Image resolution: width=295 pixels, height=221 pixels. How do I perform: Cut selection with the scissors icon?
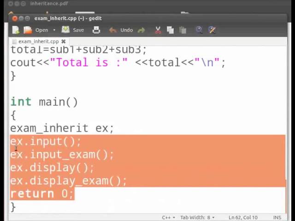pyautogui.click(x=158, y=30)
